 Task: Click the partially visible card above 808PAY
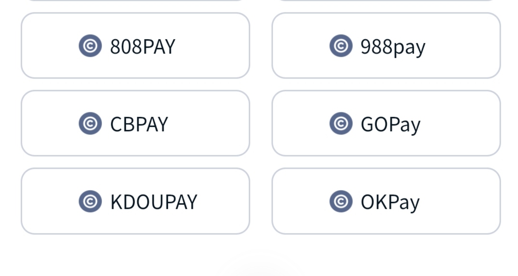[x=135, y=0]
